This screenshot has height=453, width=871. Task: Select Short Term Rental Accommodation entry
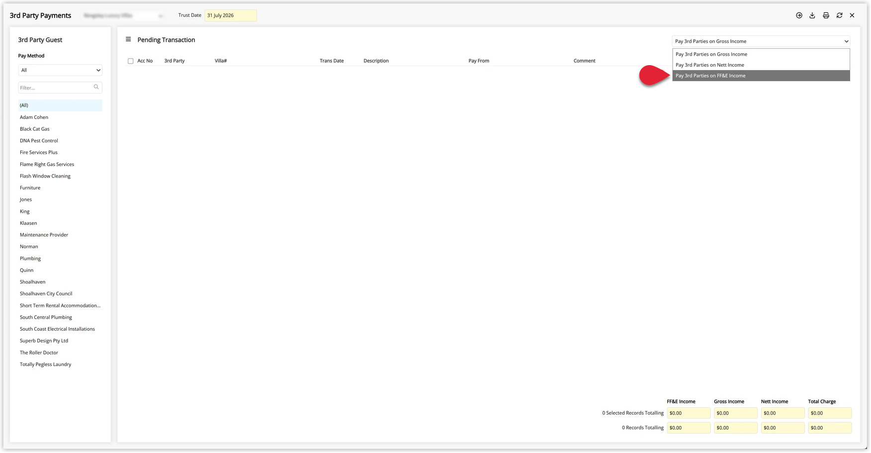tap(60, 305)
